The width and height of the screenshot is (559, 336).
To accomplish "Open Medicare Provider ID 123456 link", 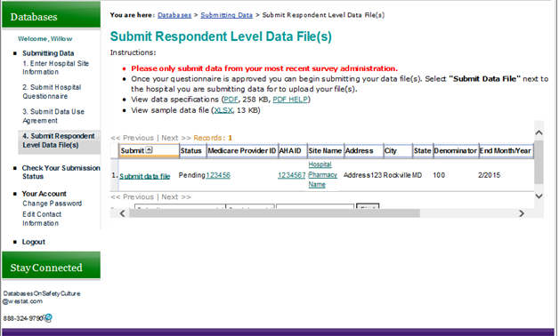I will 218,175.
